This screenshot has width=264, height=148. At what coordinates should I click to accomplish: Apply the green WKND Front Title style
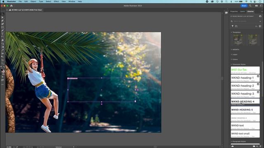pyautogui.click(x=245, y=70)
